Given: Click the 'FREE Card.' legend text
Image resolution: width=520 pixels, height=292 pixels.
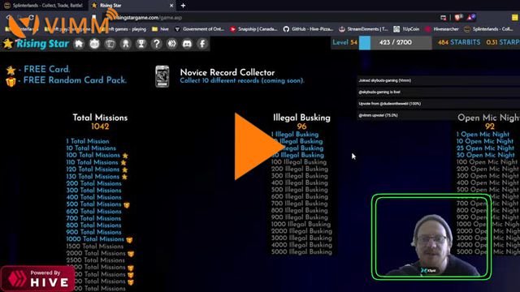Looking at the screenshot, I should pyautogui.click(x=47, y=69).
